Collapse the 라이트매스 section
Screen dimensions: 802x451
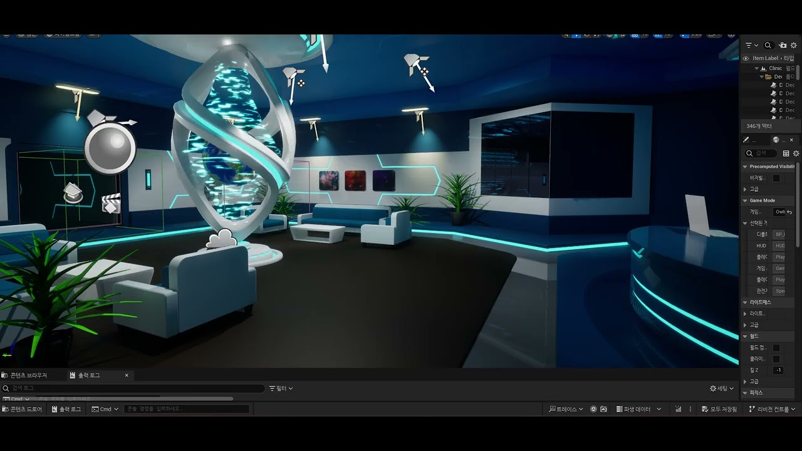click(x=745, y=302)
